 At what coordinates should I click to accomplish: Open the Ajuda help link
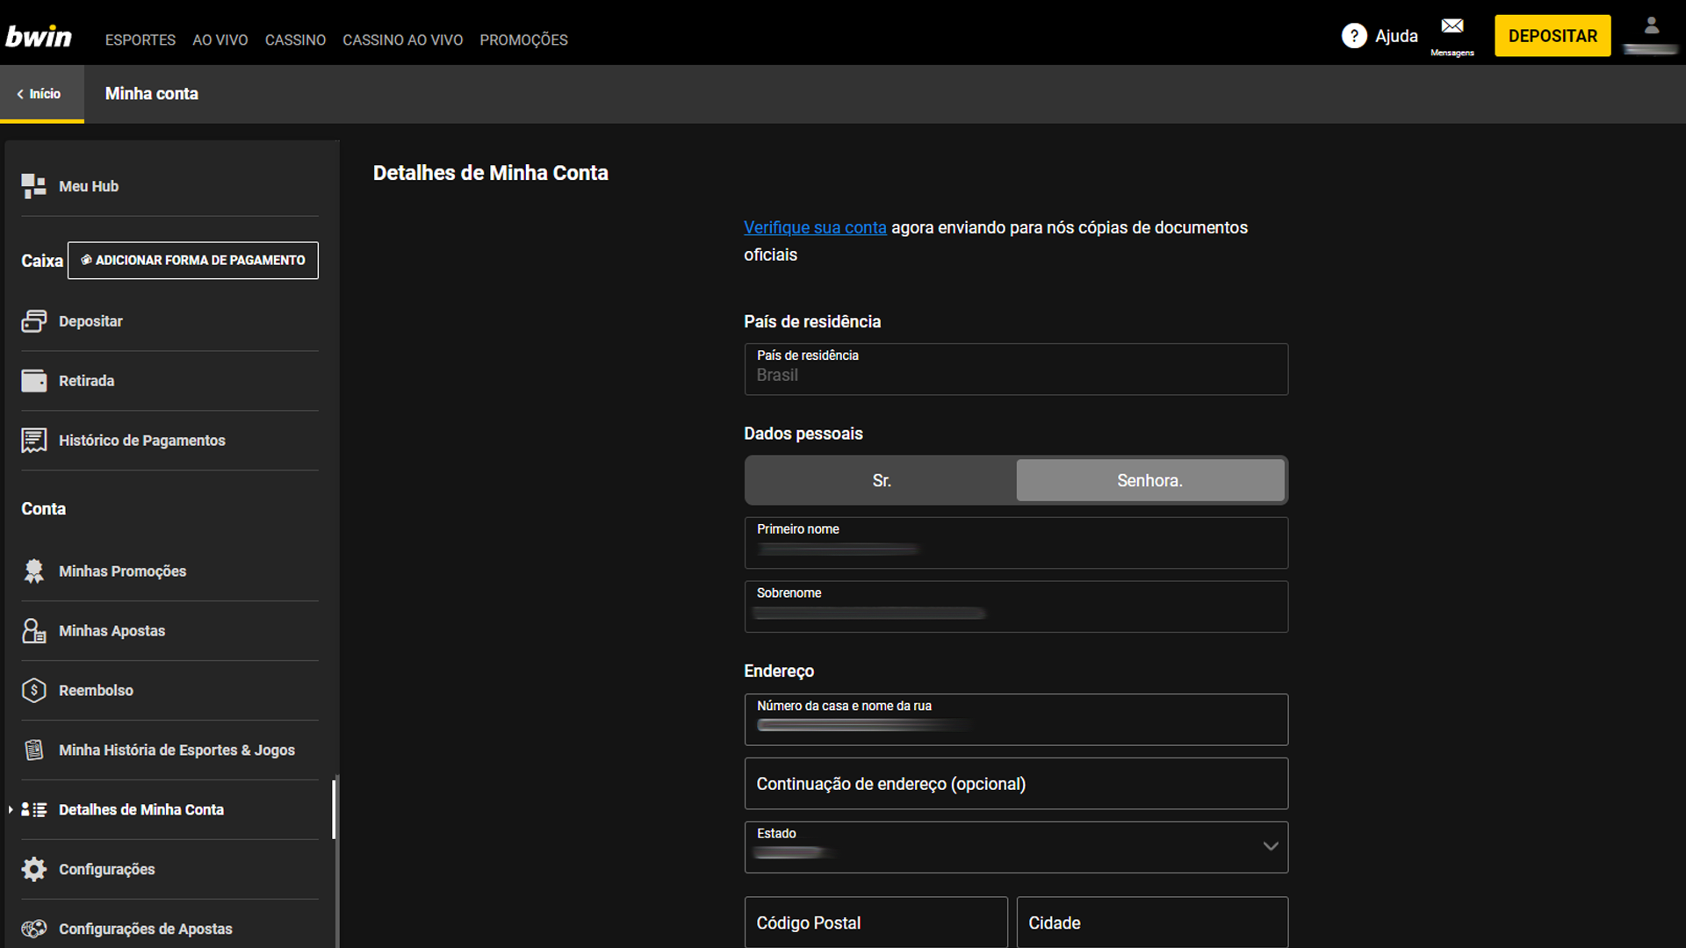click(x=1396, y=36)
